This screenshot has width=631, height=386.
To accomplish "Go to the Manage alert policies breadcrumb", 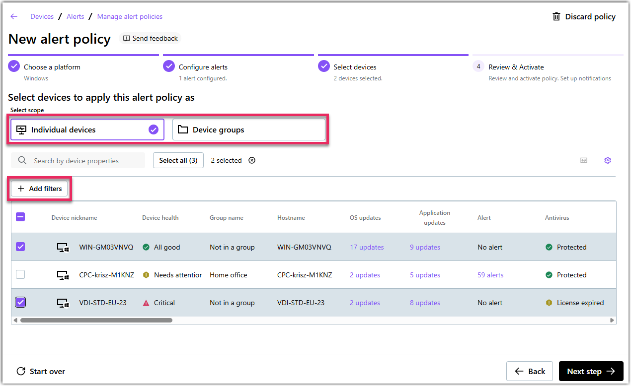I will (130, 16).
